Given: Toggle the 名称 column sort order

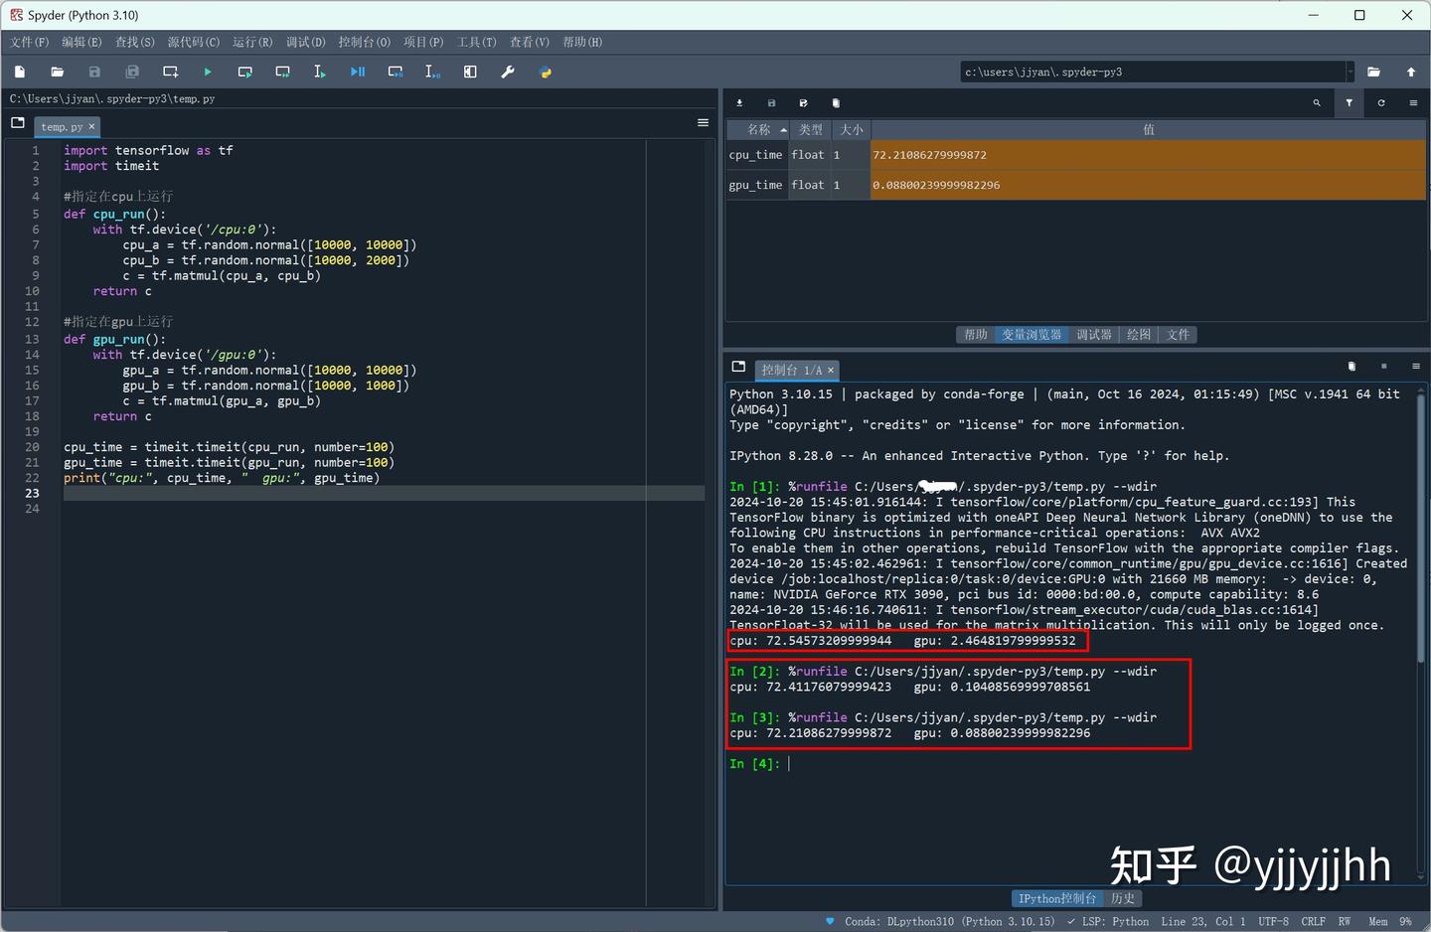Looking at the screenshot, I should pyautogui.click(x=758, y=129).
